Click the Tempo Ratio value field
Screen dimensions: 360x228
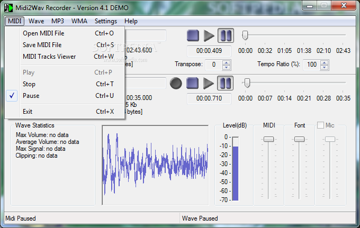312,65
